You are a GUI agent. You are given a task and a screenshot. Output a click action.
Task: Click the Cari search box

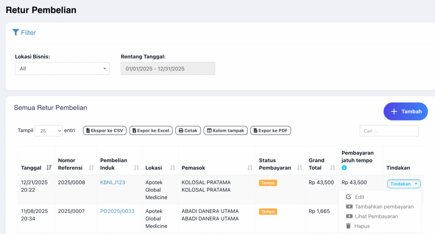click(389, 131)
